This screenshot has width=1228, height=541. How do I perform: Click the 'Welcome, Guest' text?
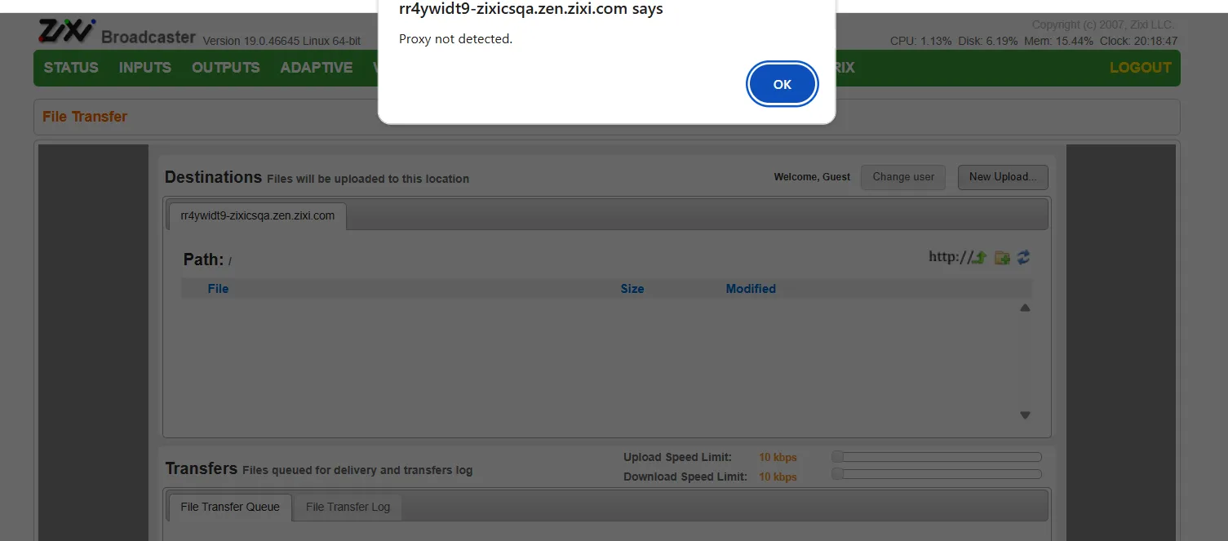(x=812, y=177)
